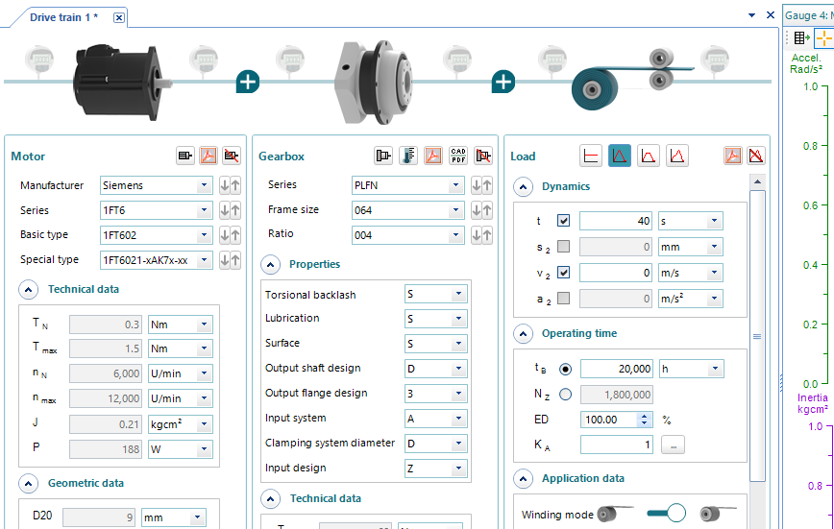834x529 pixels.
Task: Select the motor image in drive train
Action: [122, 83]
